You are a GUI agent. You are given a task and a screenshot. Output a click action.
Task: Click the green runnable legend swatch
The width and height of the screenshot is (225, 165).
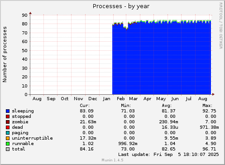[8, 144]
